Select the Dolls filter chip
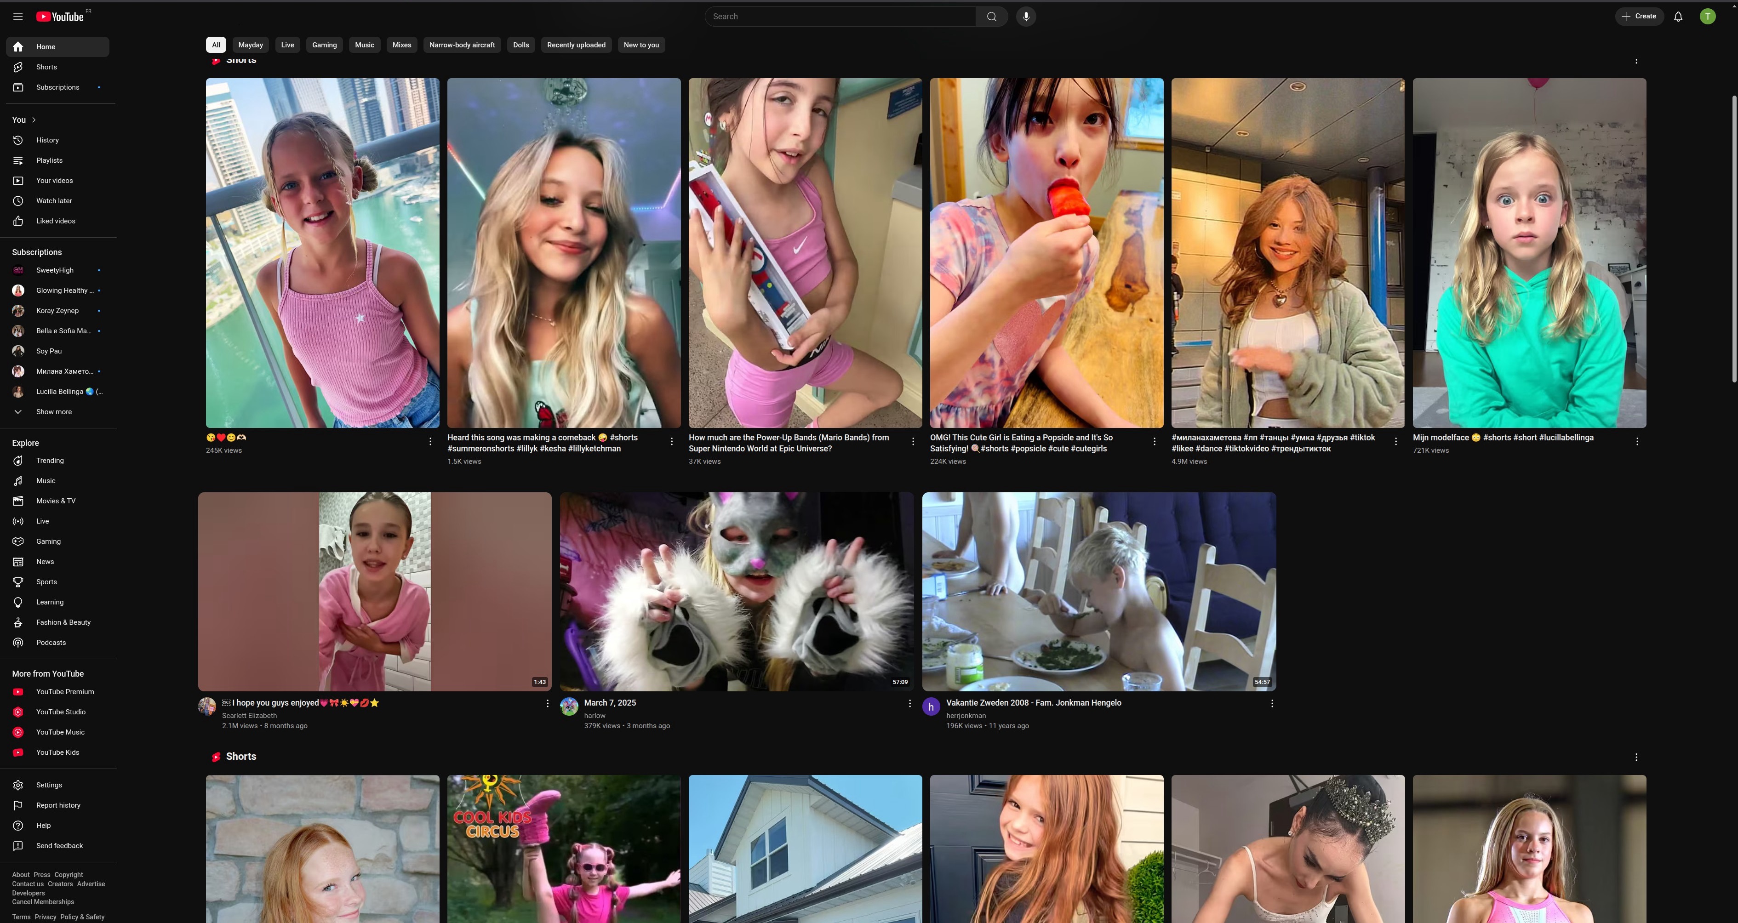The height and width of the screenshot is (923, 1738). coord(521,45)
